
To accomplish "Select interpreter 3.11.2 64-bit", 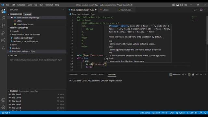I will [192, 113].
